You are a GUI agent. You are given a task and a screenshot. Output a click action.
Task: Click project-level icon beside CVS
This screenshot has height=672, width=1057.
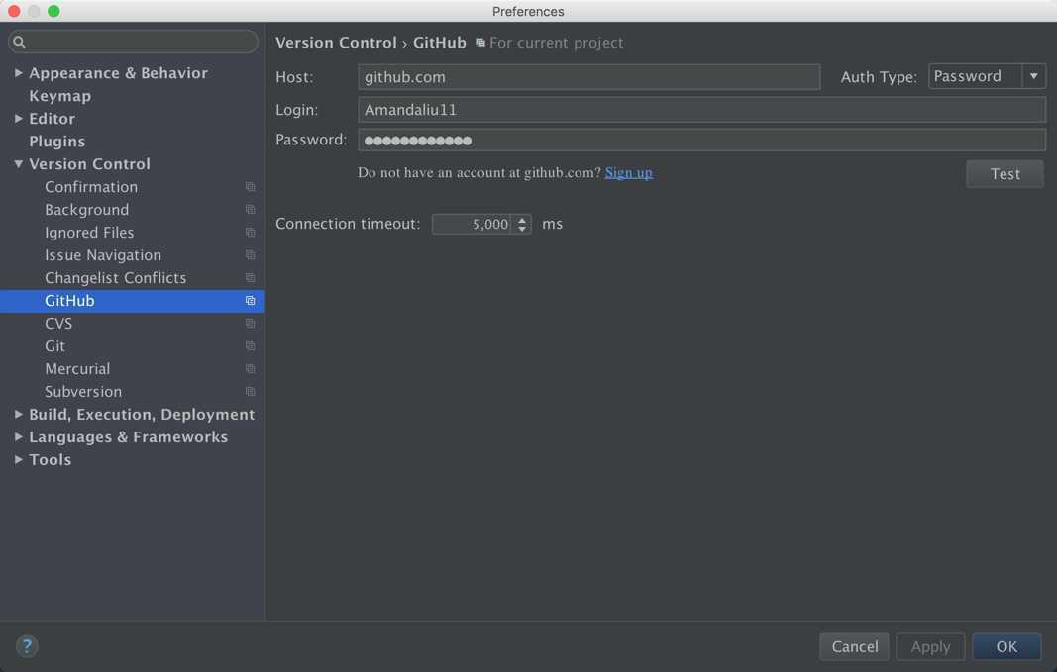[250, 324]
